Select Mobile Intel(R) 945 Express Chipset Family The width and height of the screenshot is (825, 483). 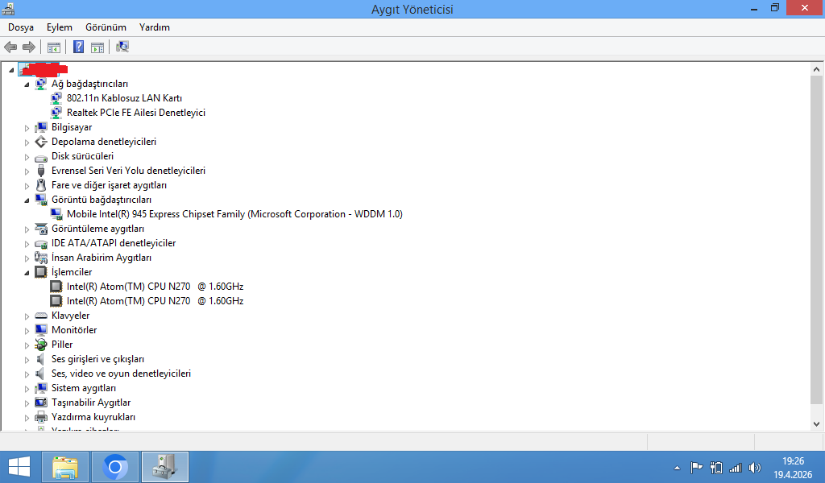click(x=234, y=214)
